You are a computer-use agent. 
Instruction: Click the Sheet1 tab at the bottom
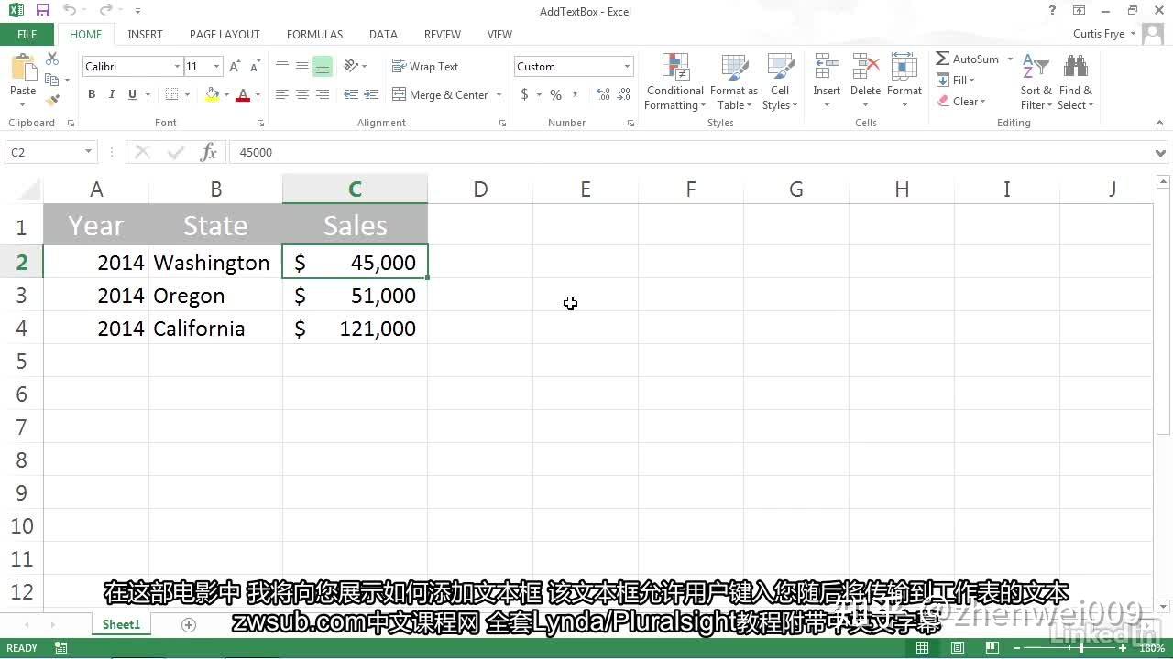tap(120, 623)
